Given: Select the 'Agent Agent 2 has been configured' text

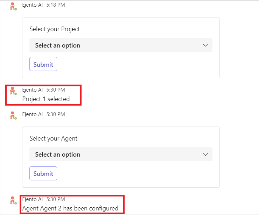Looking at the screenshot, I should click(x=70, y=208).
